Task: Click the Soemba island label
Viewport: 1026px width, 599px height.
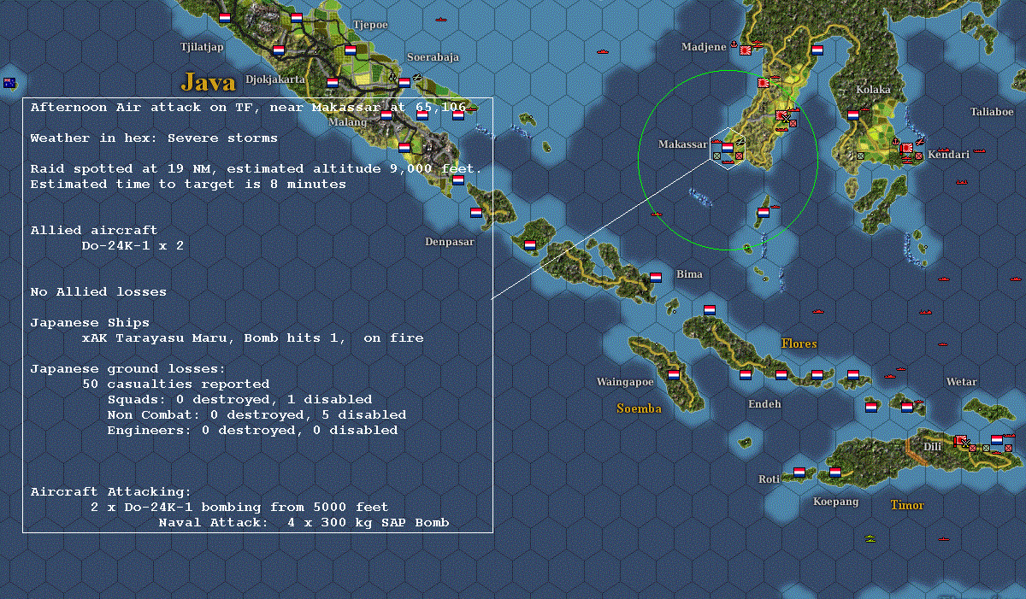Action: (640, 408)
